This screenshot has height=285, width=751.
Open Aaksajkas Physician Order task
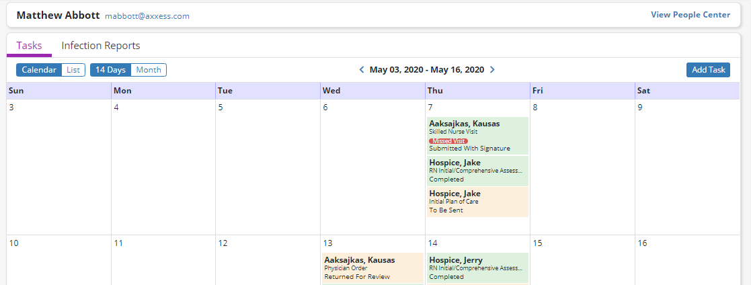[x=372, y=268]
